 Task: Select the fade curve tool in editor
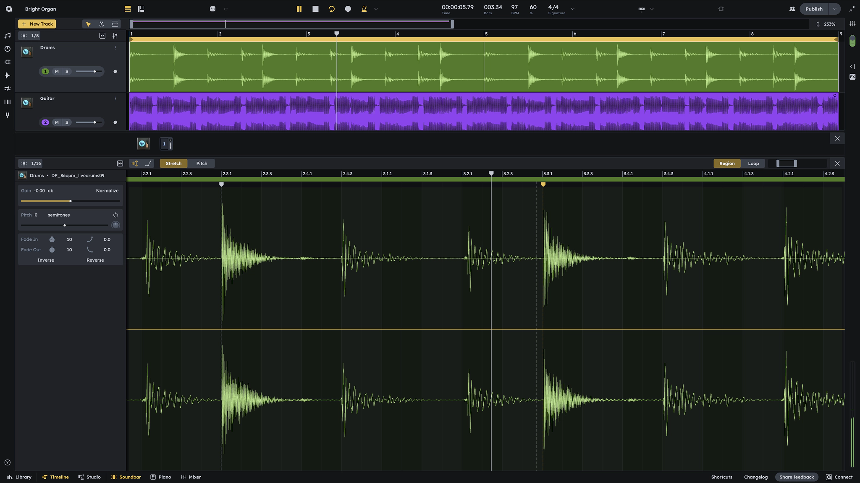pos(148,164)
